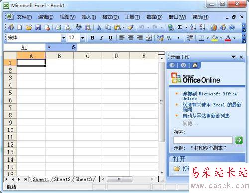Screen dimensions: 249x193
Task: Sort descending with the Z-A icon
Action: point(202,27)
